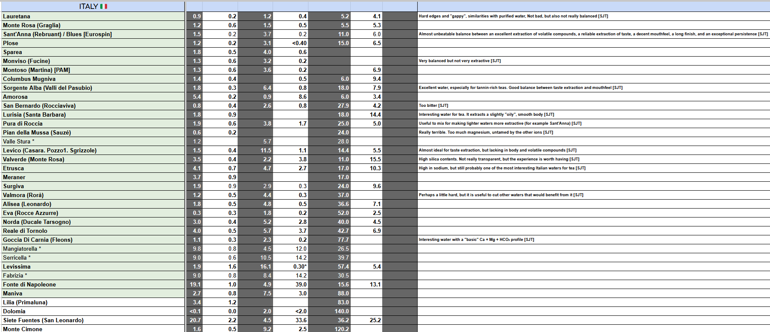
Task: Select the Monte Cimone cell
Action: point(93,329)
